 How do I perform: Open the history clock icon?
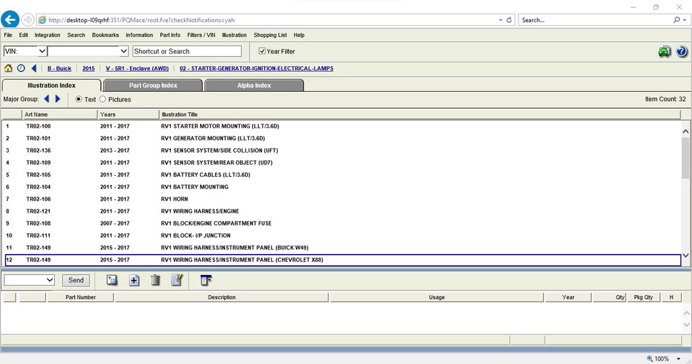21,68
